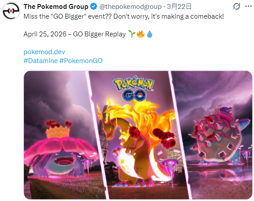Click the "Miss the GO Bigger event" text
The width and height of the screenshot is (254, 201).
point(67,16)
